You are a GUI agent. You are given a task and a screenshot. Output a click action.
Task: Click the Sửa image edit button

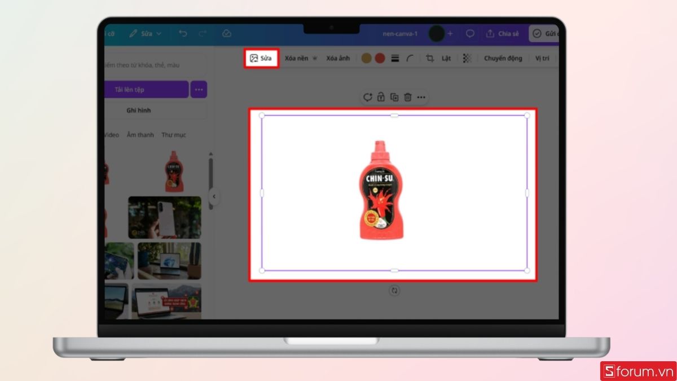(x=261, y=58)
